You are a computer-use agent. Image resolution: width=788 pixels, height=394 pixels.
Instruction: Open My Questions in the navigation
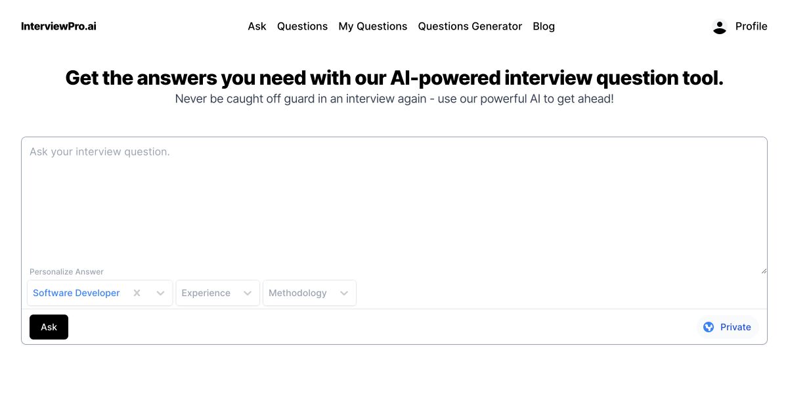coord(373,26)
